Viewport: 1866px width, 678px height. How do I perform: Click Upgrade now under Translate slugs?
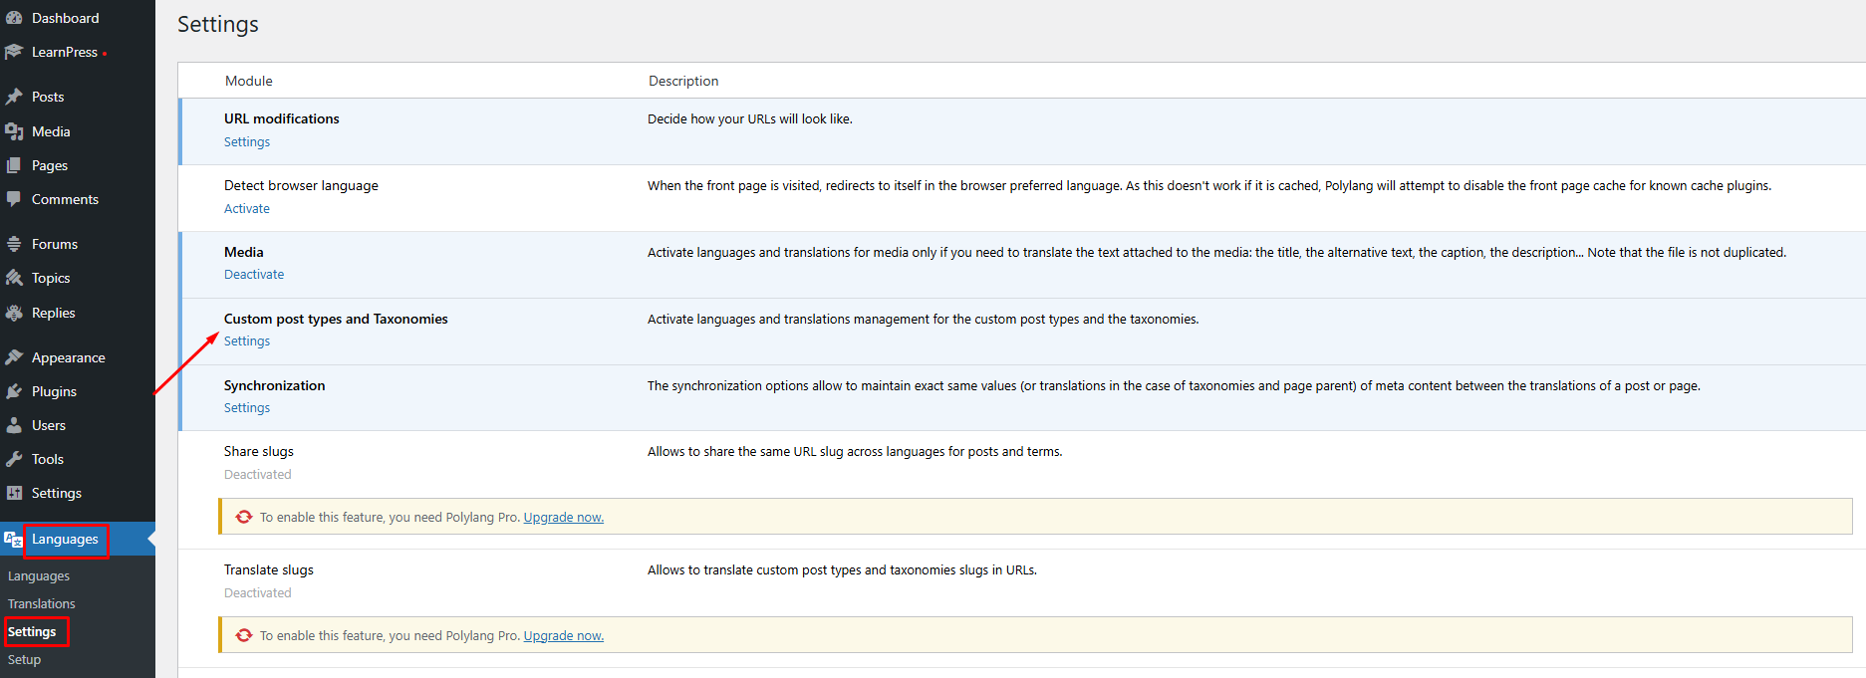pos(563,636)
